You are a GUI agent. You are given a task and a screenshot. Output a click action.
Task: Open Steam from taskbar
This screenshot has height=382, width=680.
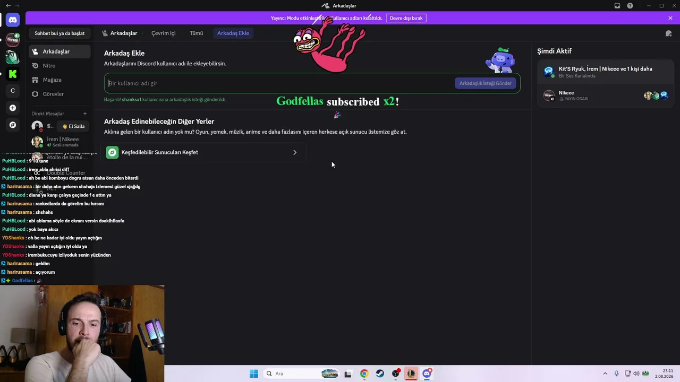pos(380,374)
